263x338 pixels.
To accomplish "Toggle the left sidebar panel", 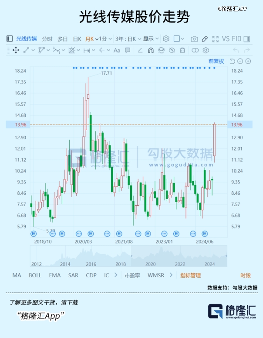I will (x=10, y=39).
